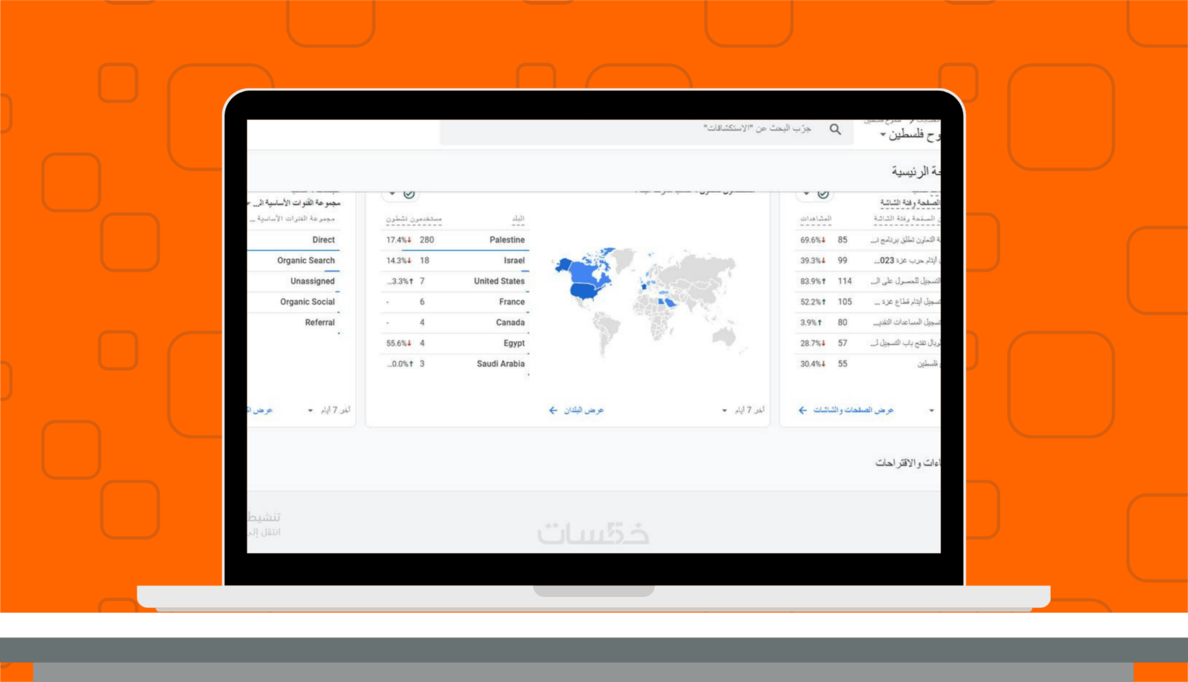Open the view countries link

coord(583,411)
